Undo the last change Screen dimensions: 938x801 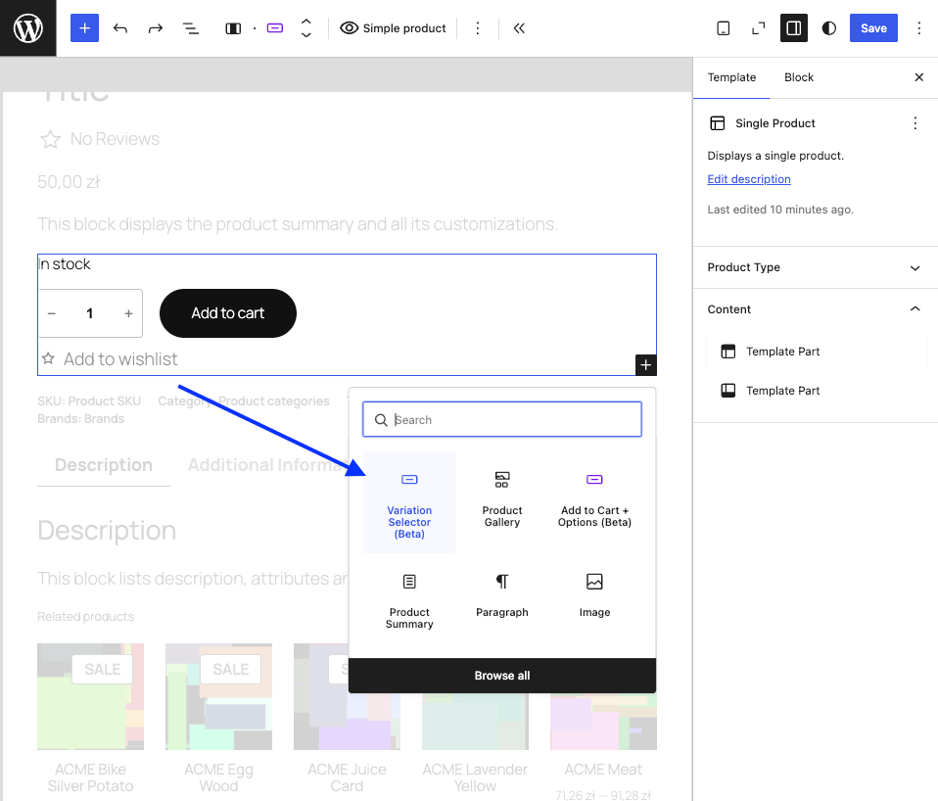click(x=120, y=28)
